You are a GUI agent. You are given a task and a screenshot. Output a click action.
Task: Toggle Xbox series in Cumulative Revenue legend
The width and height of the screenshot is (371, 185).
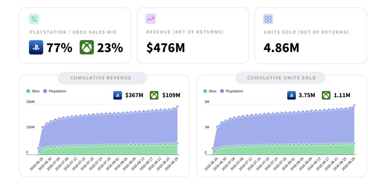pyautogui.click(x=33, y=91)
